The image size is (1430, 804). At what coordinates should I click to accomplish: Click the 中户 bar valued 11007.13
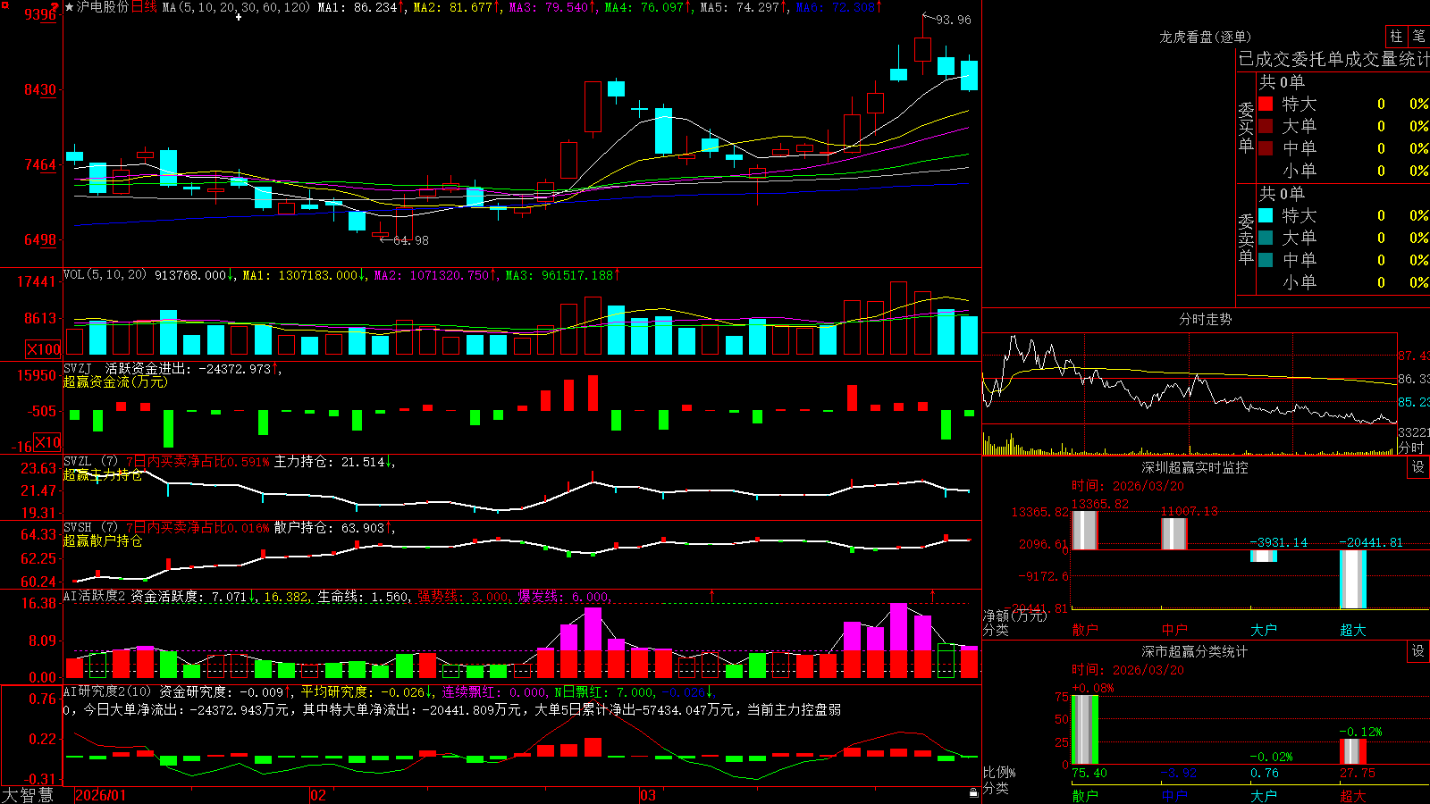(1173, 533)
